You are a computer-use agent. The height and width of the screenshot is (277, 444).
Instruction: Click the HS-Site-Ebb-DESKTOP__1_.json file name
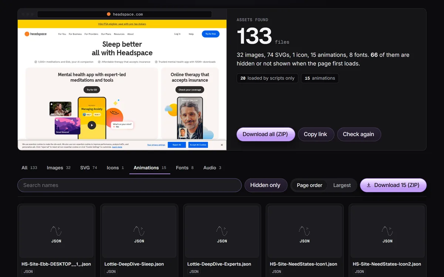point(56,264)
